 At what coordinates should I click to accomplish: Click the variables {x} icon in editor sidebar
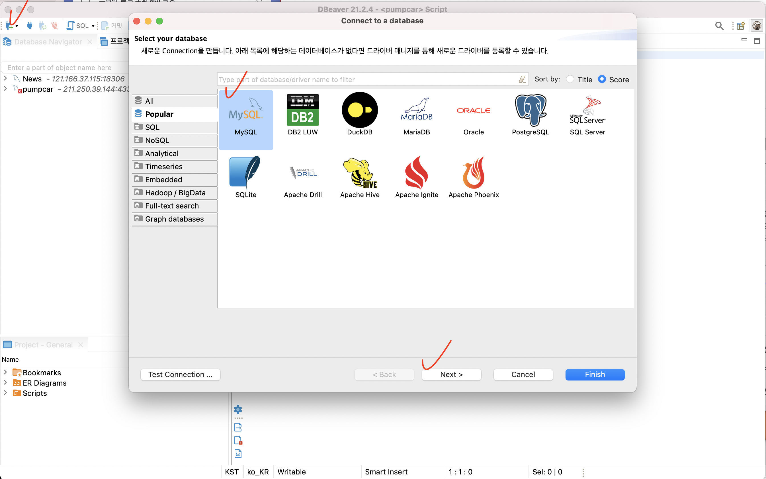point(238,454)
